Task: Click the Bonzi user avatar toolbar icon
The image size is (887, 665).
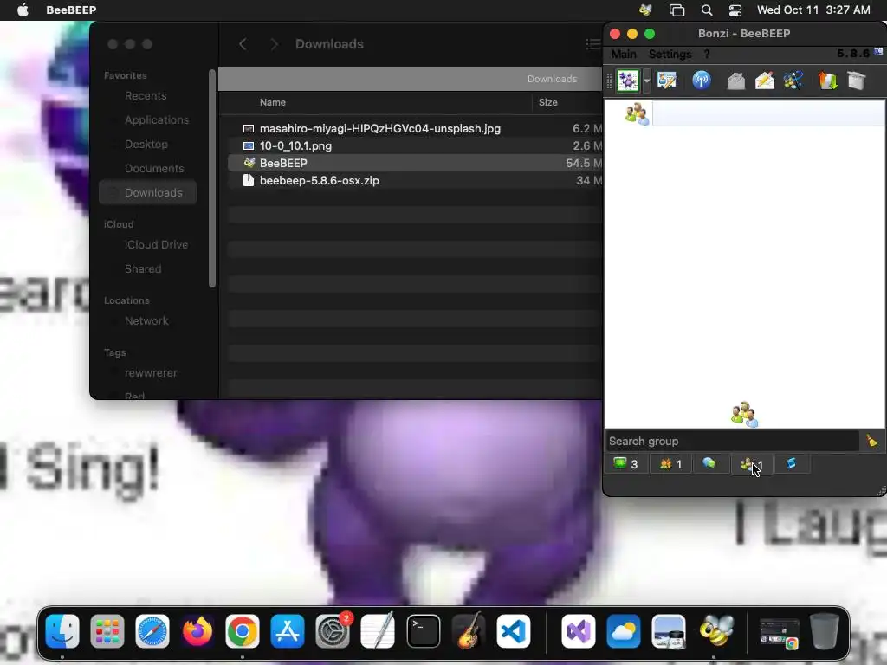Action: (x=628, y=81)
